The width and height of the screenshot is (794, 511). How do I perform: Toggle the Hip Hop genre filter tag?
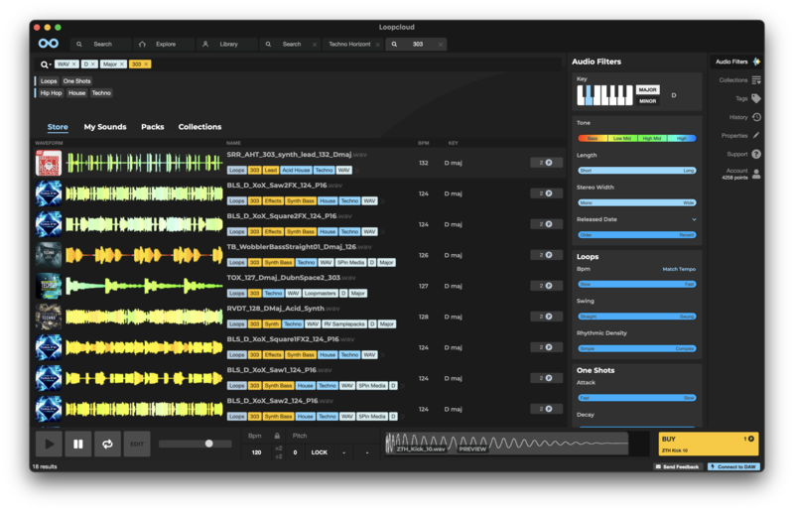[51, 93]
